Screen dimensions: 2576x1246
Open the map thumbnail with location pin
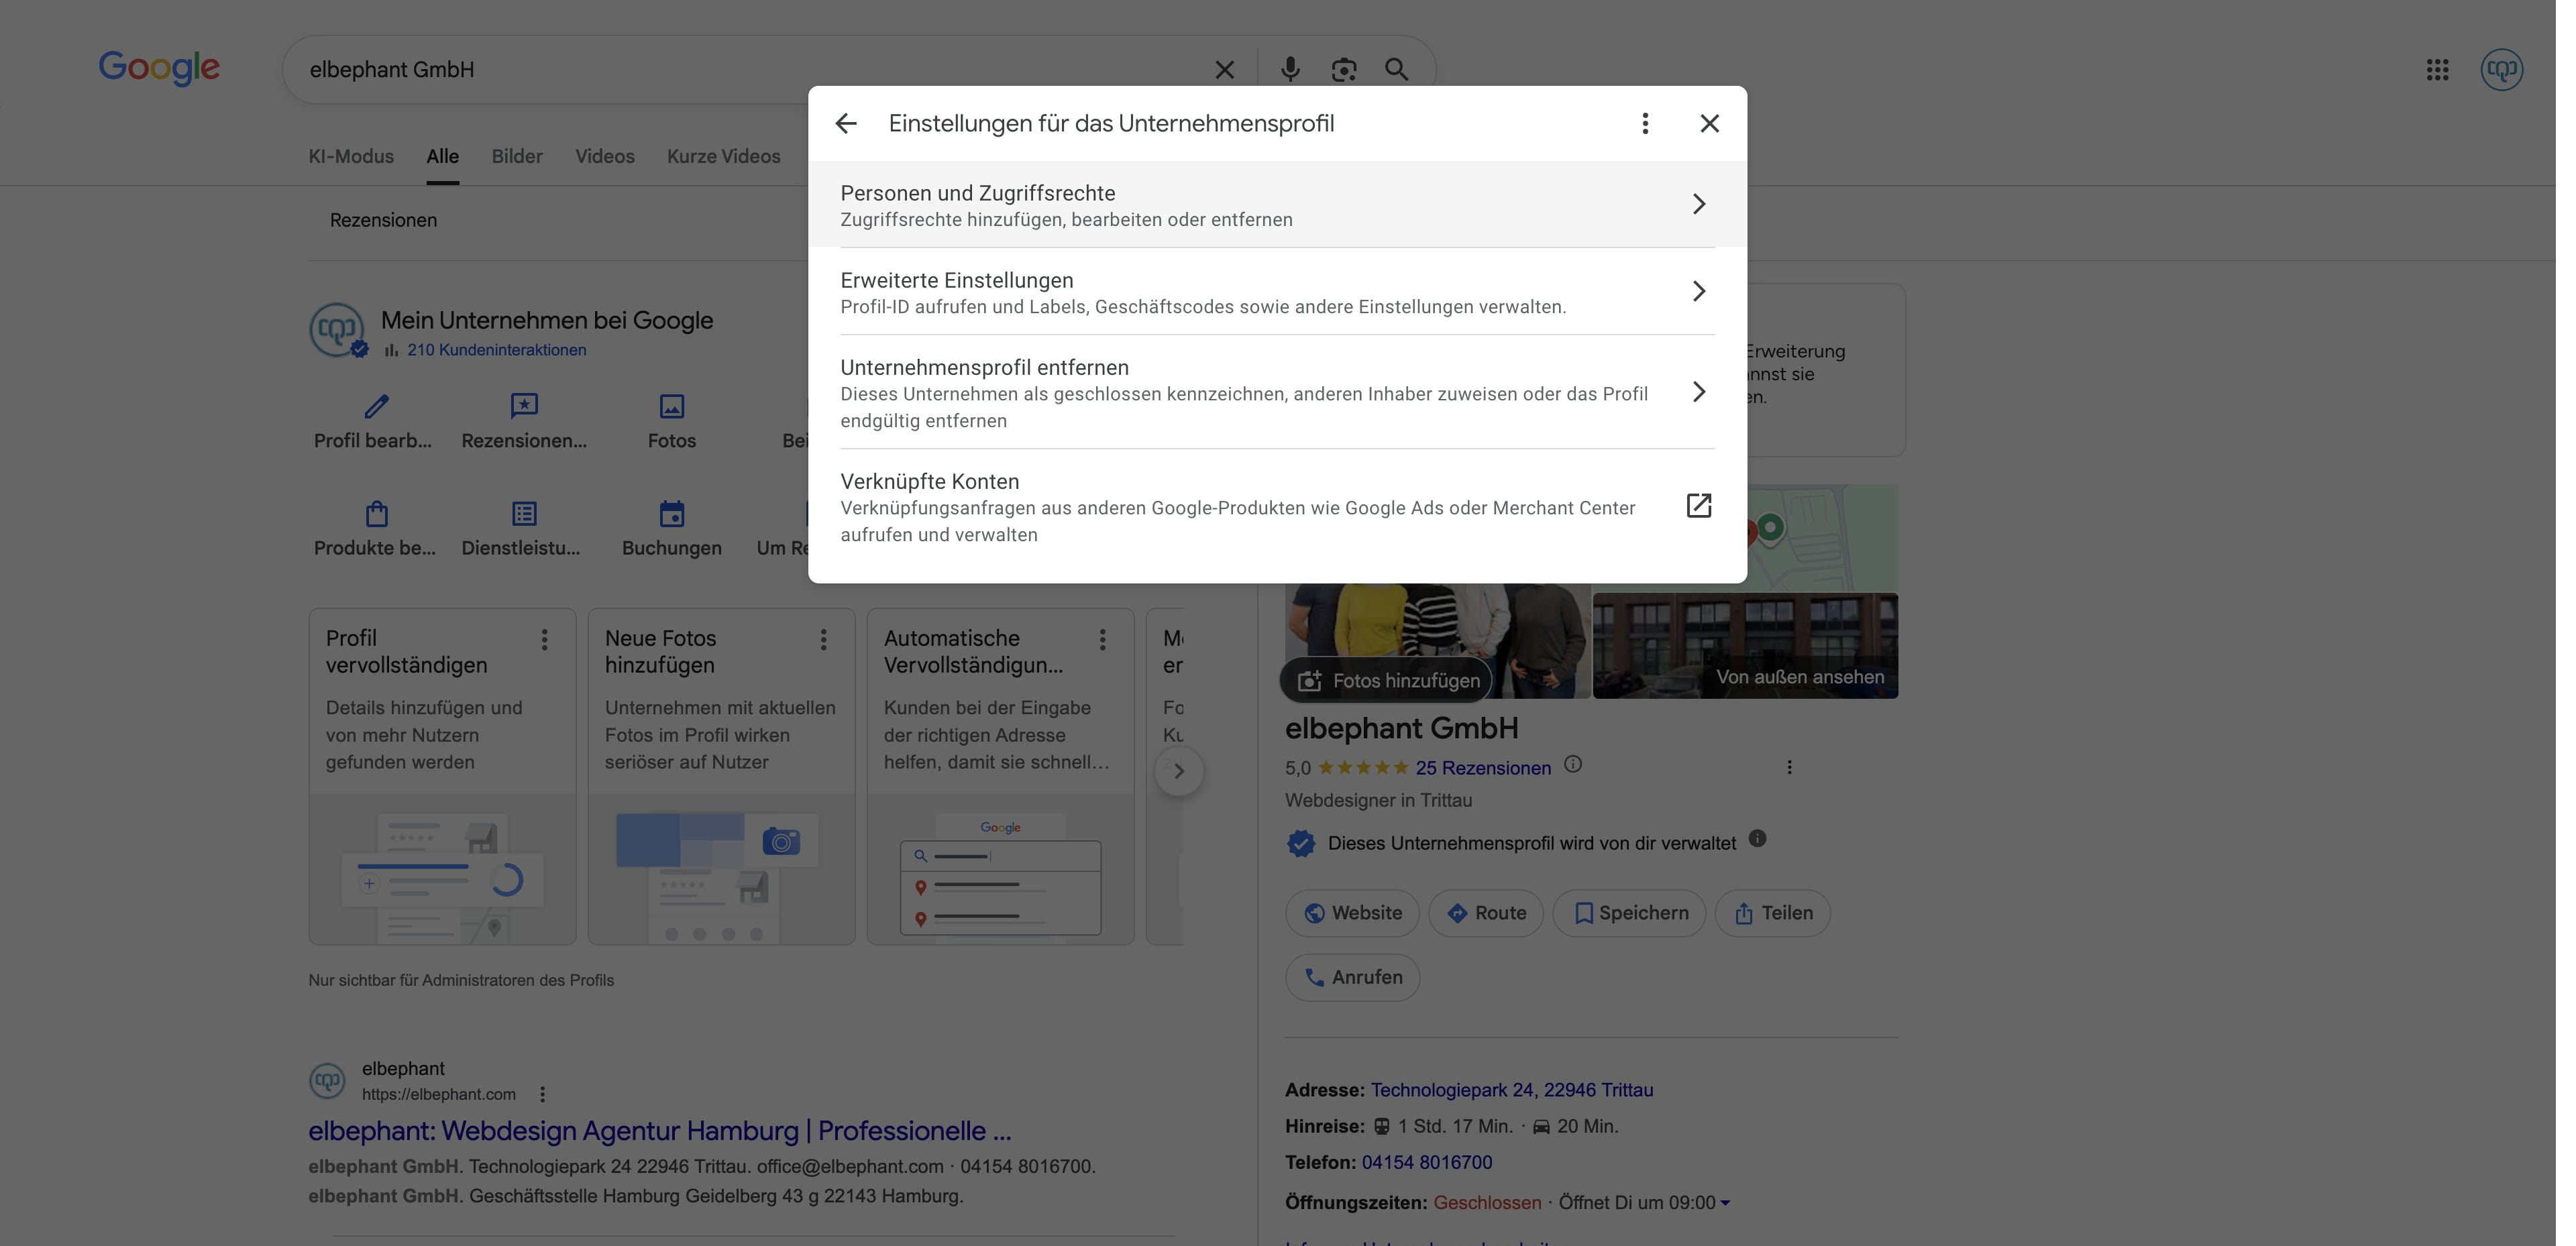coord(1822,539)
